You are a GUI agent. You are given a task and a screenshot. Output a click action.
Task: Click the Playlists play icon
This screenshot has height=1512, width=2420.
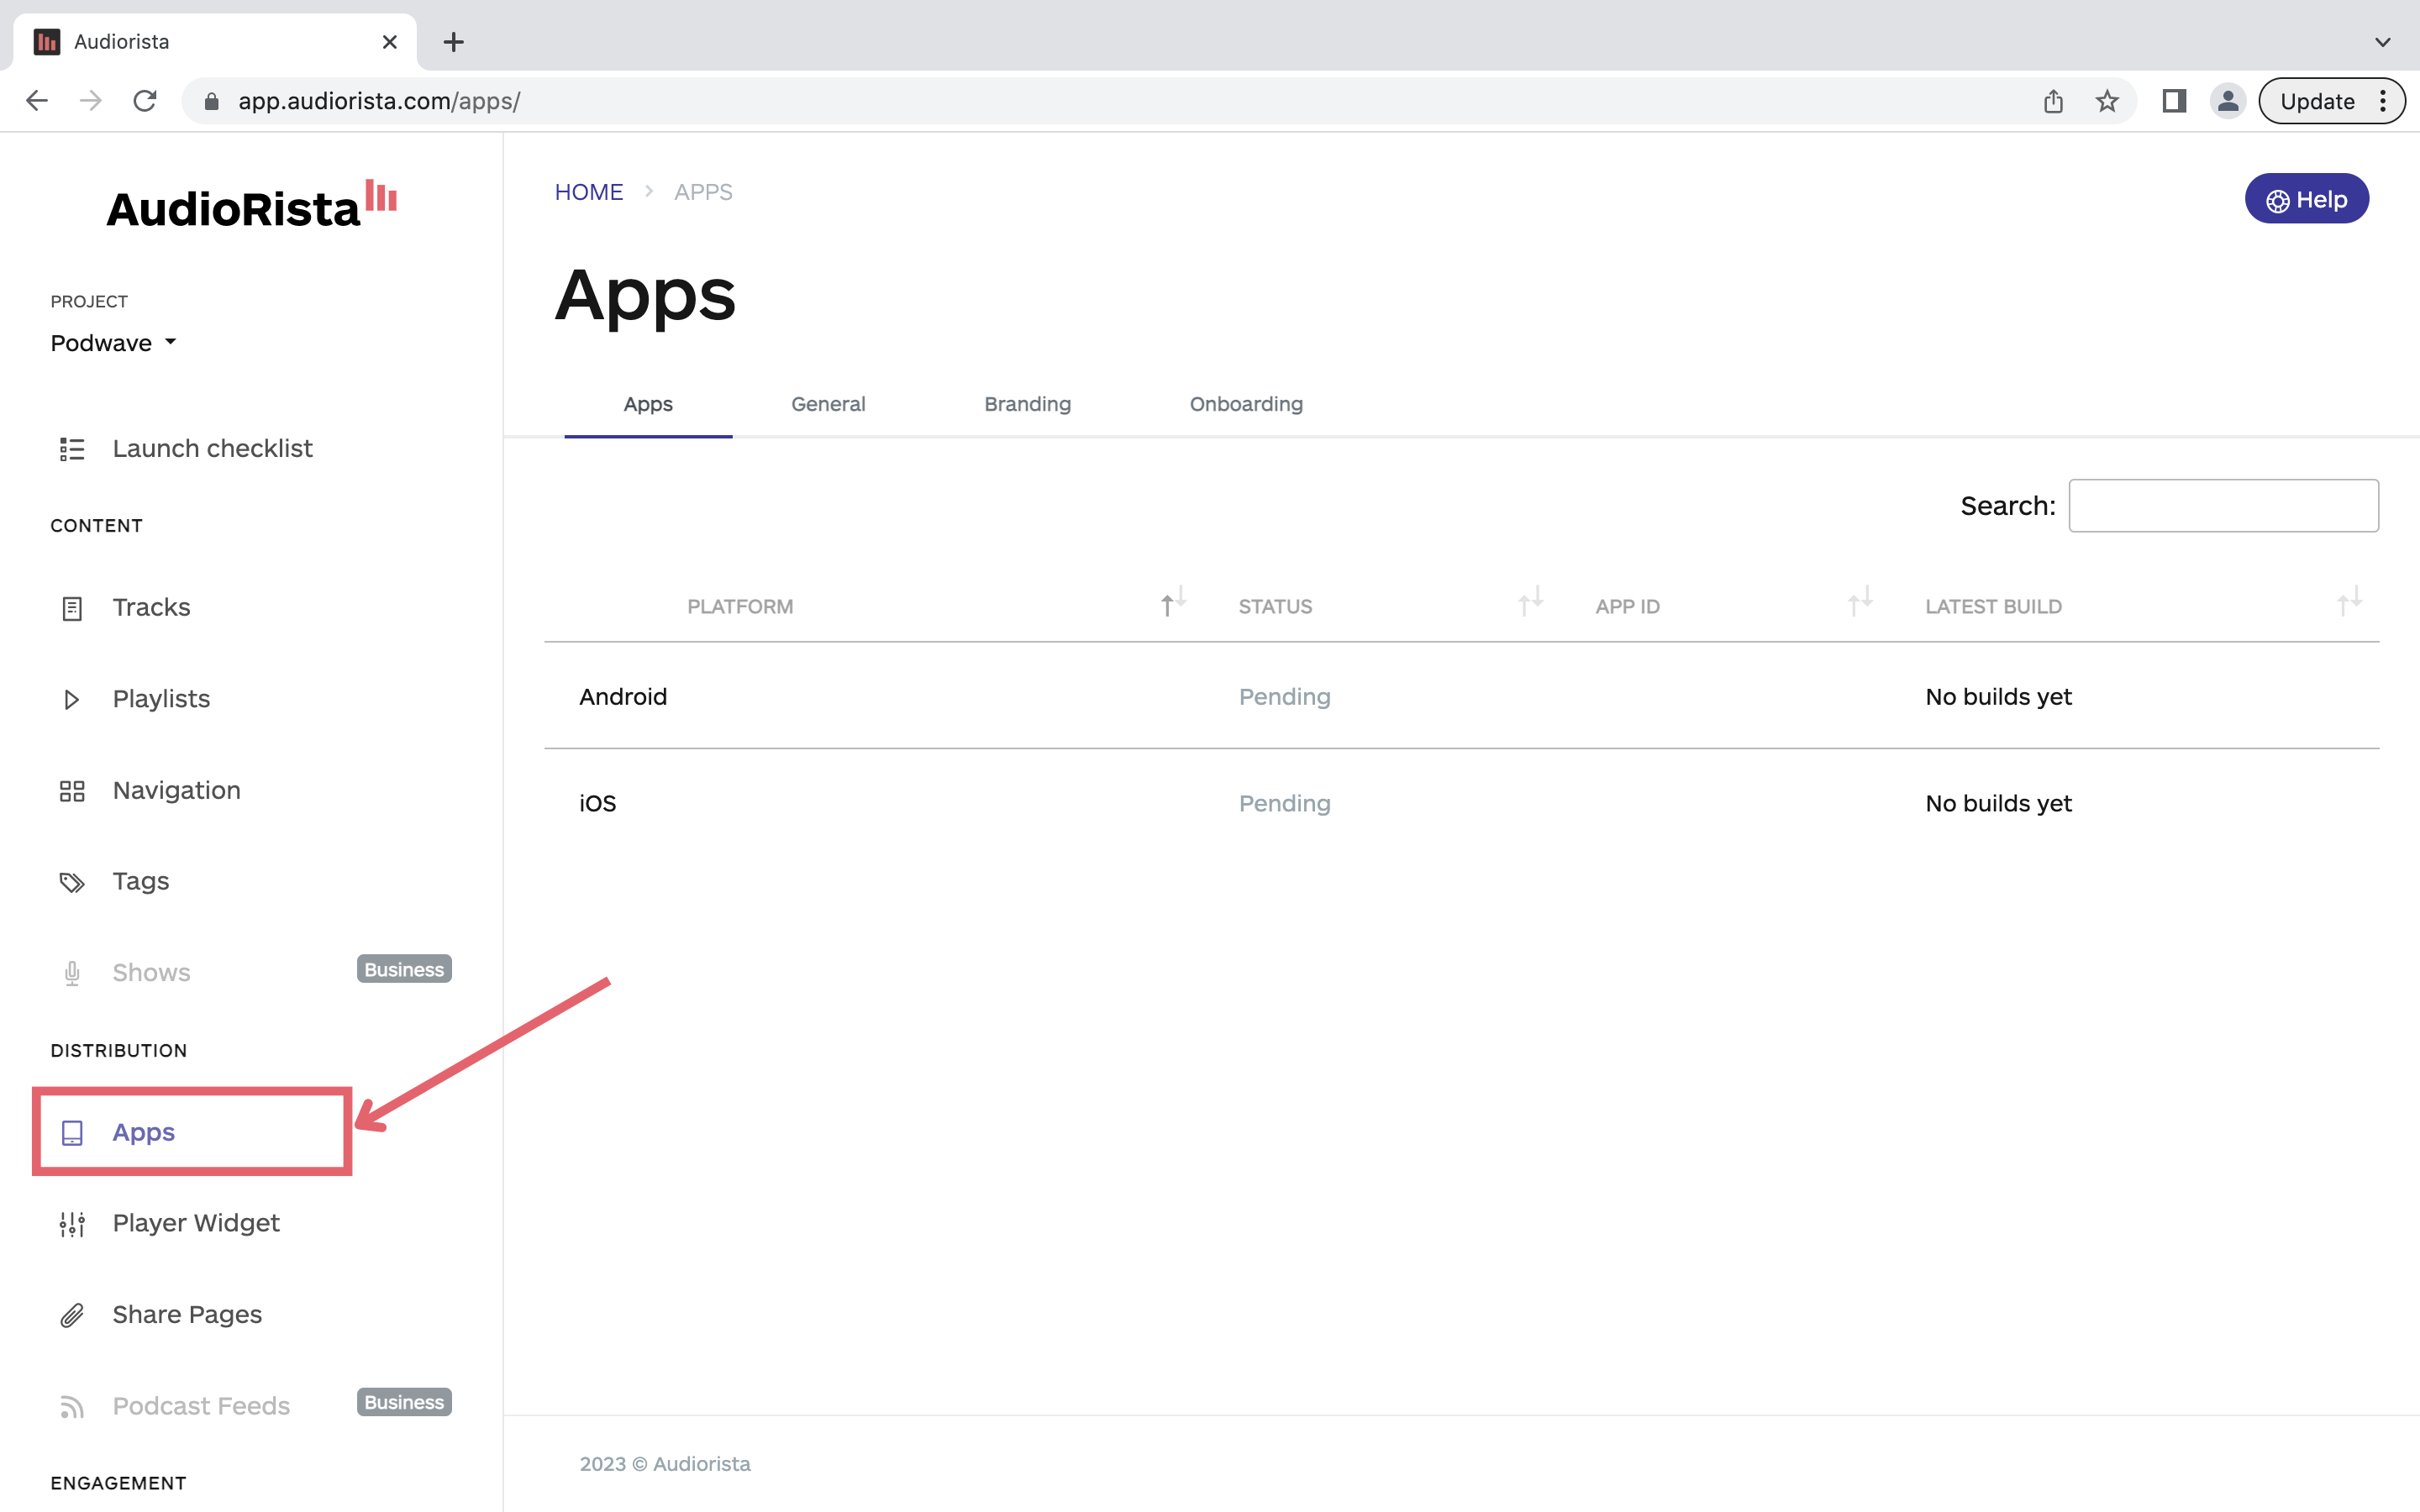[72, 699]
